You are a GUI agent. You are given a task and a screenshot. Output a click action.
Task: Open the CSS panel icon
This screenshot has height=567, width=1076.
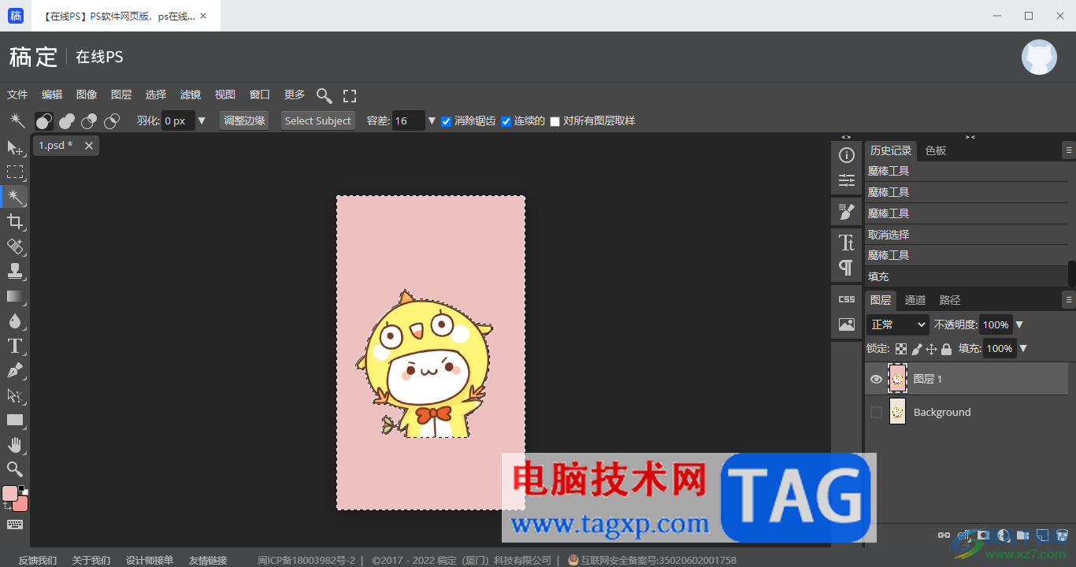click(847, 299)
